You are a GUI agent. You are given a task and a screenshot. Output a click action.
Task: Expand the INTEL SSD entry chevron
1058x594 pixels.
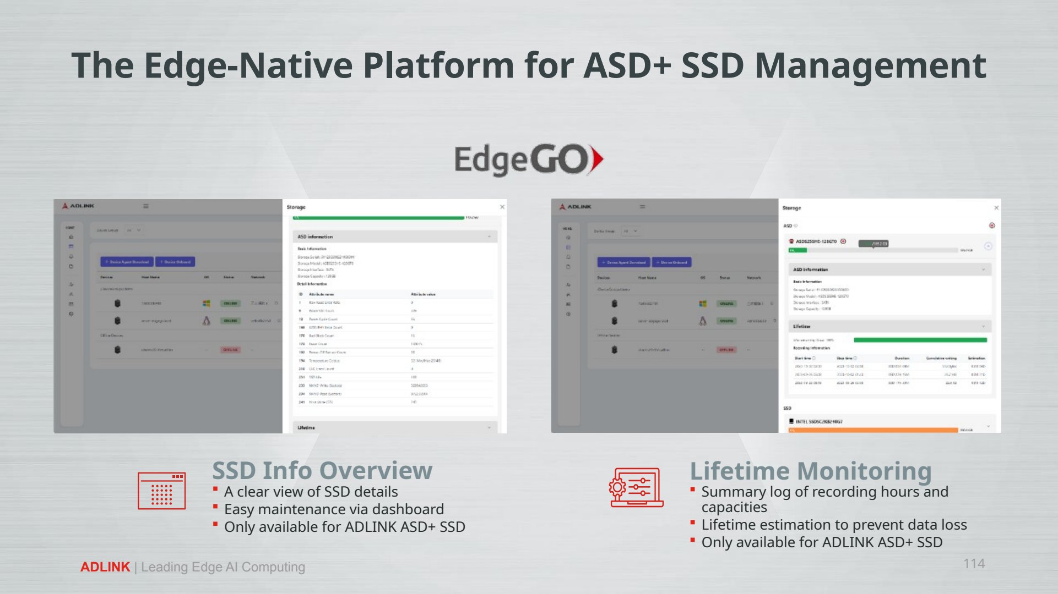tap(989, 426)
